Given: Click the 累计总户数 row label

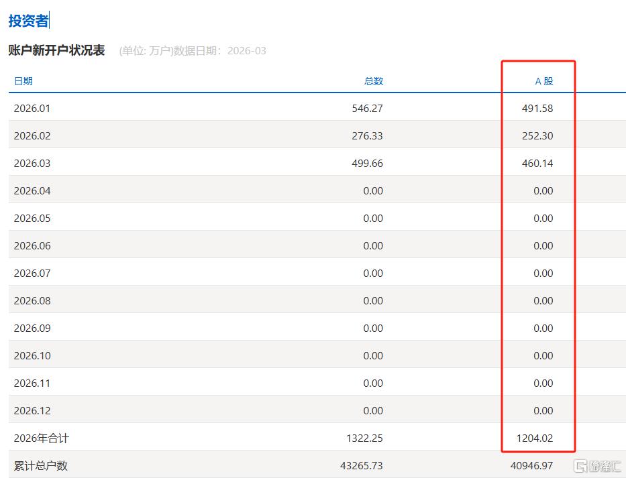Looking at the screenshot, I should click(40, 465).
